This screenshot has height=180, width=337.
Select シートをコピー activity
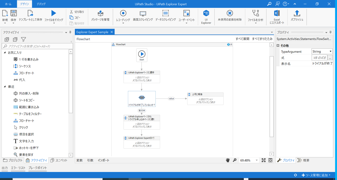point(24,100)
